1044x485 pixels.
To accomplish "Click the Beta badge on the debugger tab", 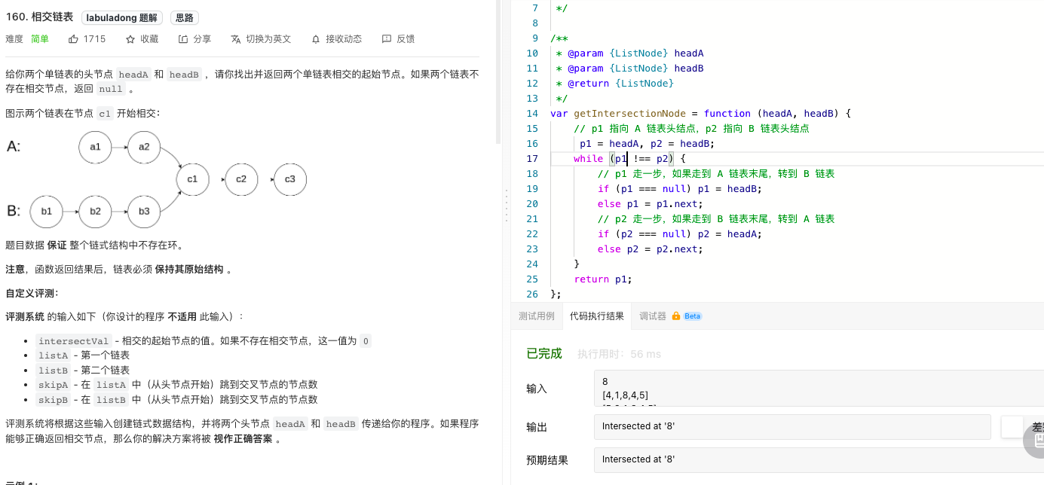I will [x=693, y=316].
